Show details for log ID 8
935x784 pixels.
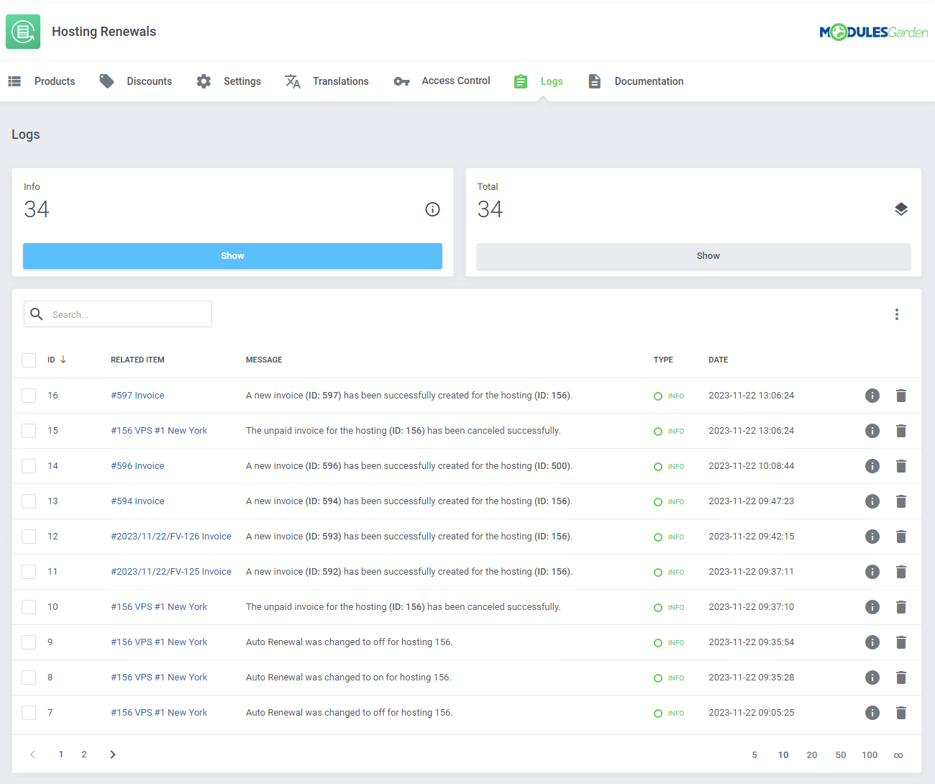point(872,678)
